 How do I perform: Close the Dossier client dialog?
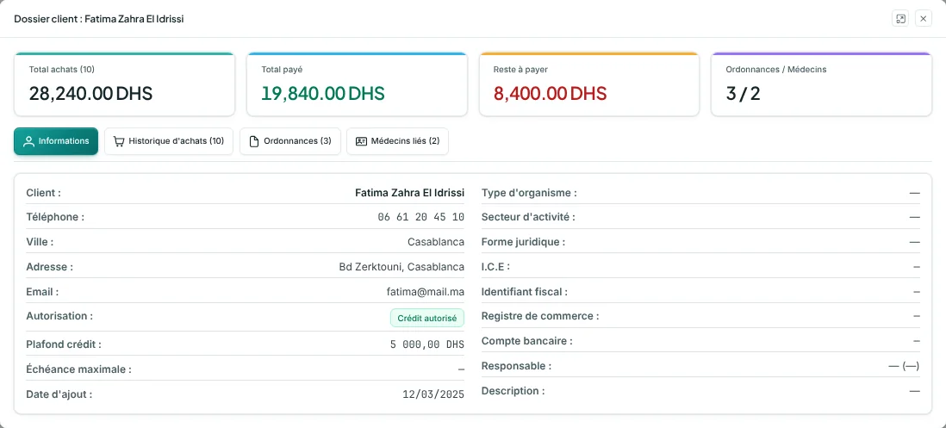924,19
